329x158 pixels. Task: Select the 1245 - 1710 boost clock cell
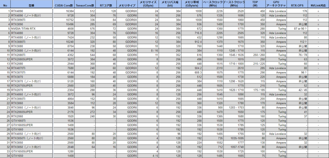click(x=234, y=50)
